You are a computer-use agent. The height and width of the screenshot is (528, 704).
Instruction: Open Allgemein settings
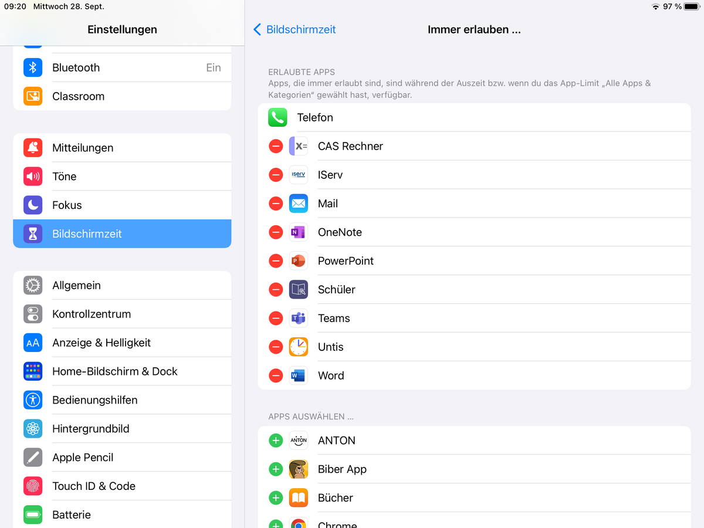122,285
